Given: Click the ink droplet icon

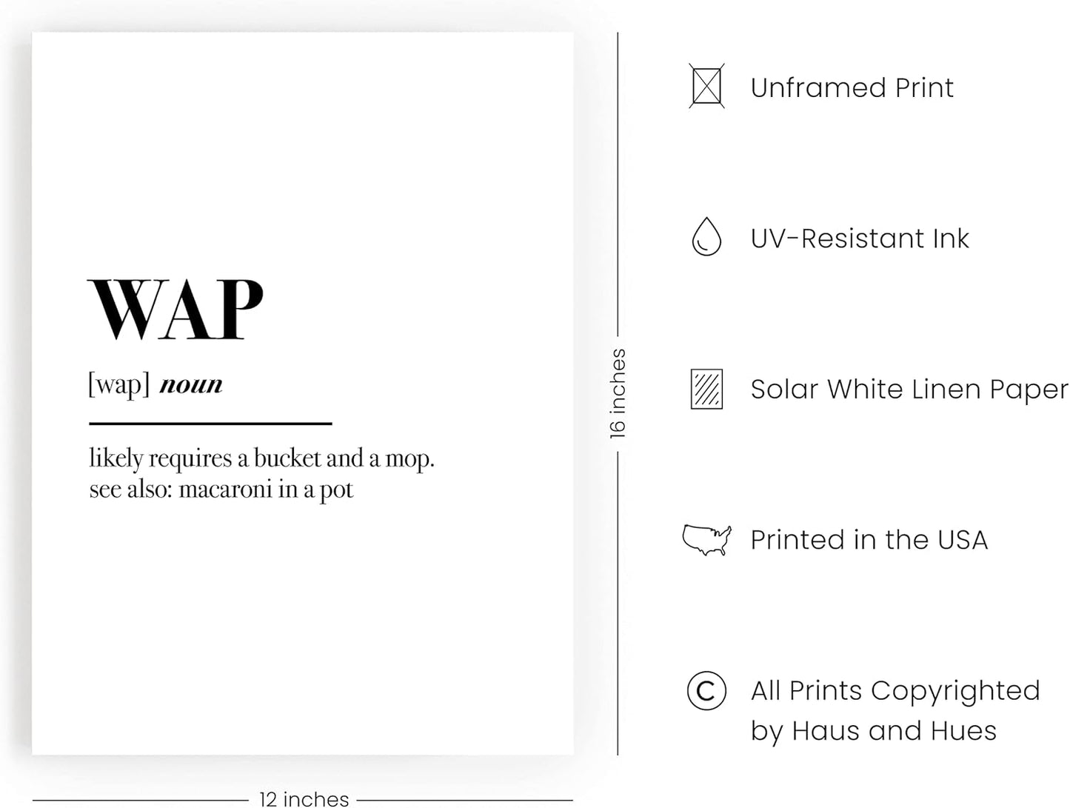Looking at the screenshot, I should point(706,237).
